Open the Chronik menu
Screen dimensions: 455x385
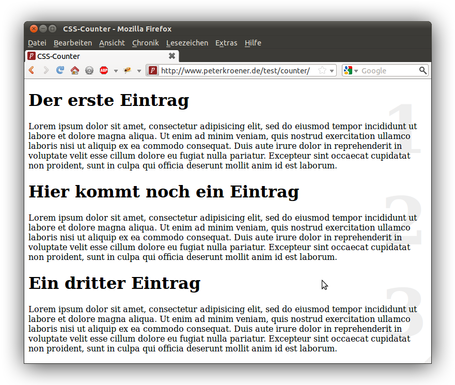pyautogui.click(x=145, y=43)
